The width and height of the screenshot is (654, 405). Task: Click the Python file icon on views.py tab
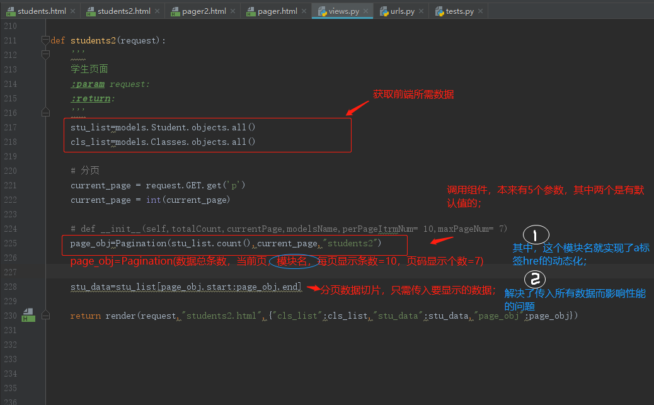323,11
